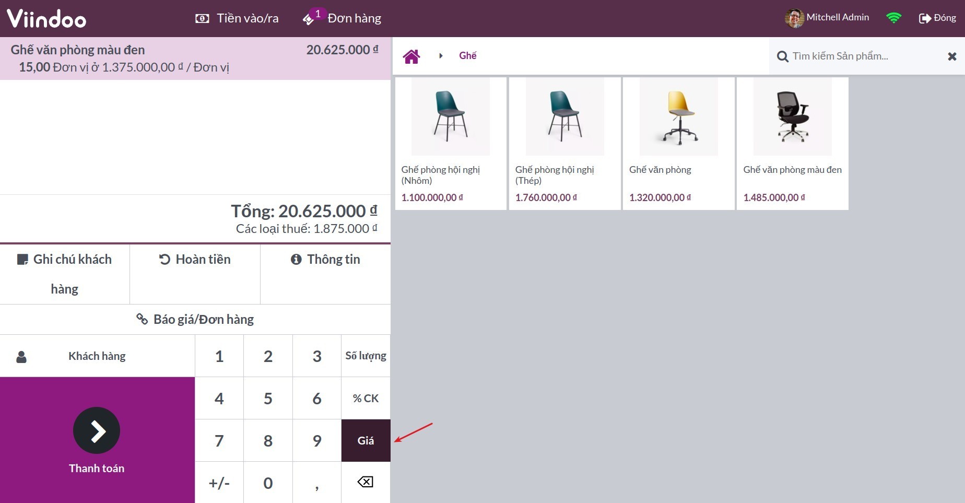Open Thông tin product info

(x=325, y=274)
